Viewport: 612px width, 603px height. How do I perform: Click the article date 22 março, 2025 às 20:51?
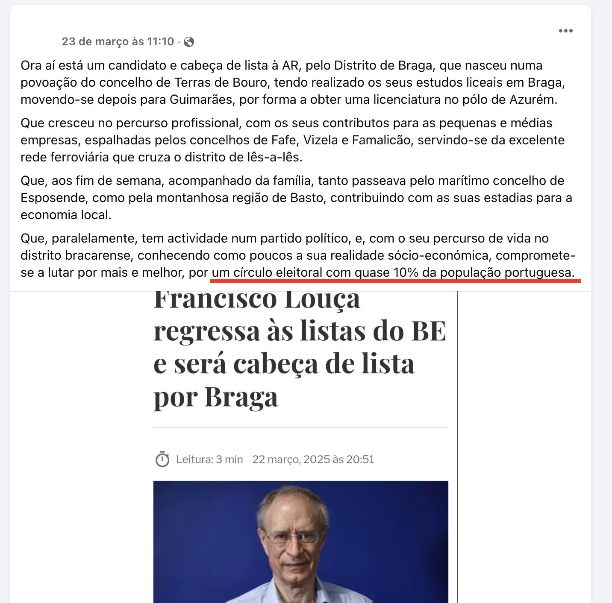(313, 459)
